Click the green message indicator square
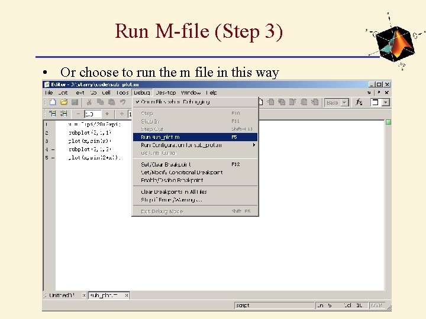The height and width of the screenshot is (319, 426). coord(389,122)
